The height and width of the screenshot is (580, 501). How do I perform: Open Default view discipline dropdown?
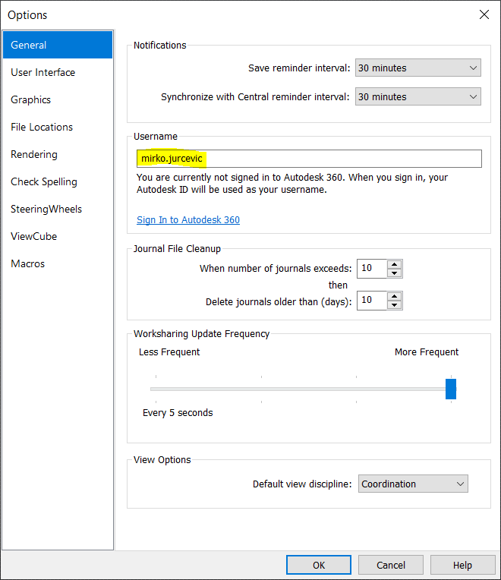tap(413, 484)
